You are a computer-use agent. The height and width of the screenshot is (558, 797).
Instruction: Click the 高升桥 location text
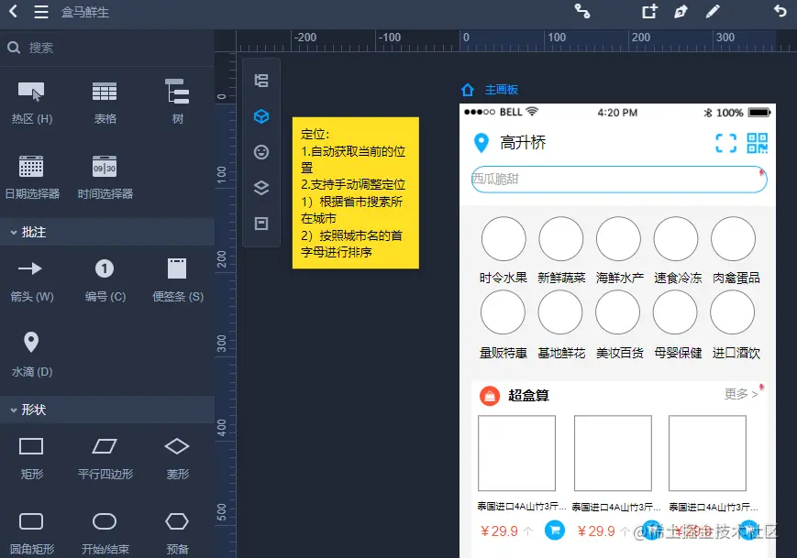(x=523, y=143)
